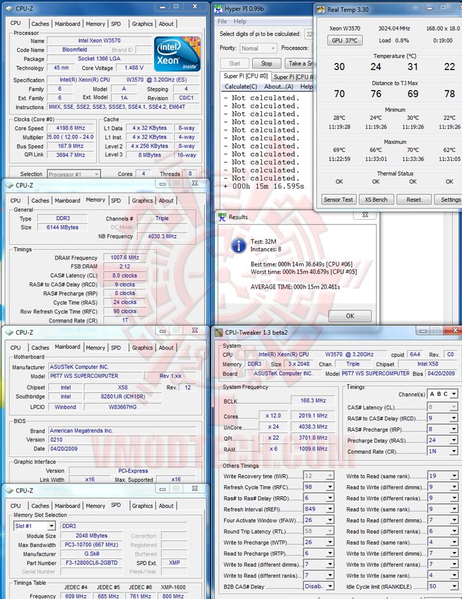462x599 pixels.
Task: Select the SPD tab in Memory CPU-Z window
Action: 116,201
